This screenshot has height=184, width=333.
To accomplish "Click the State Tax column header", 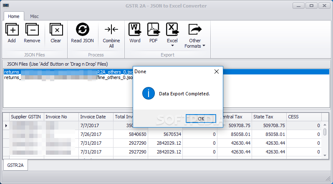I will [x=269, y=117].
